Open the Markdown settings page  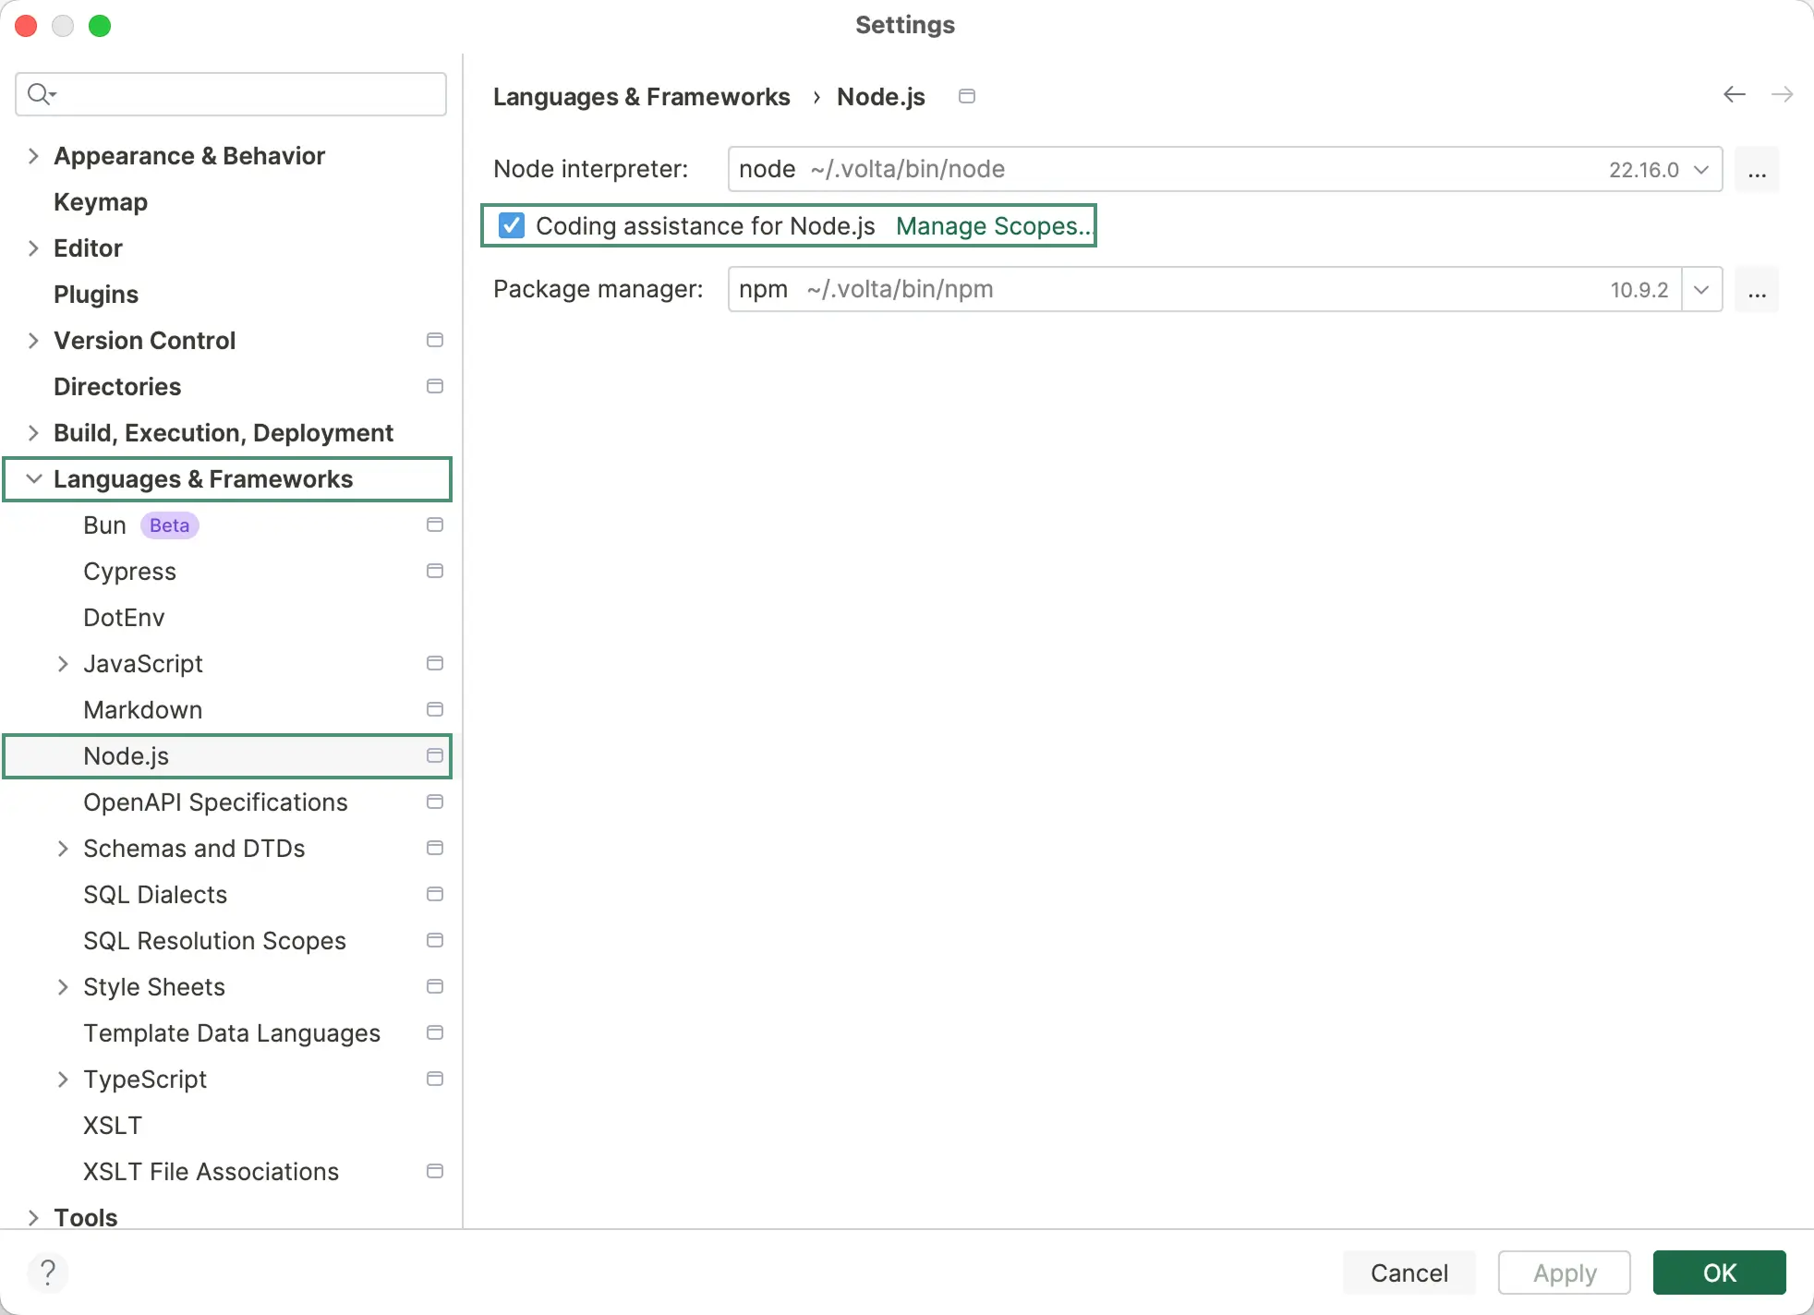[142, 710]
